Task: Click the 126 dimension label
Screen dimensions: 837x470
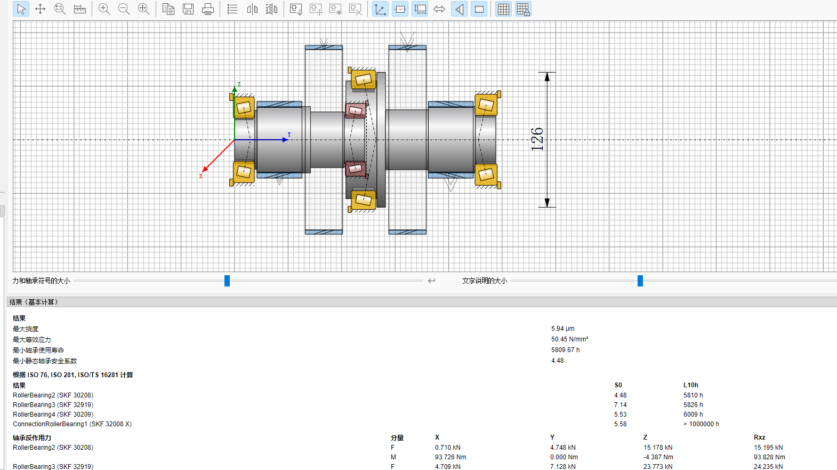Action: (537, 139)
